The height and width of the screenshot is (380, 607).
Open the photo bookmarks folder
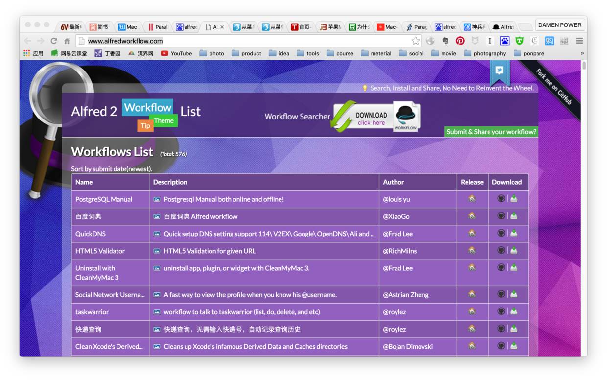(211, 53)
